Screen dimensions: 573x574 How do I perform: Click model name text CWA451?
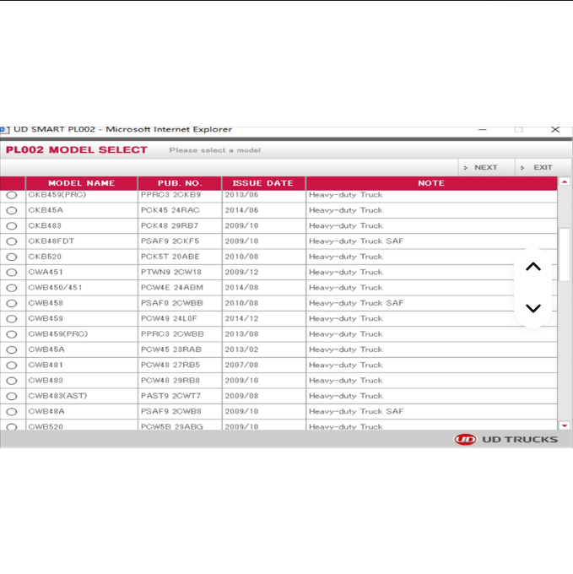coord(46,272)
